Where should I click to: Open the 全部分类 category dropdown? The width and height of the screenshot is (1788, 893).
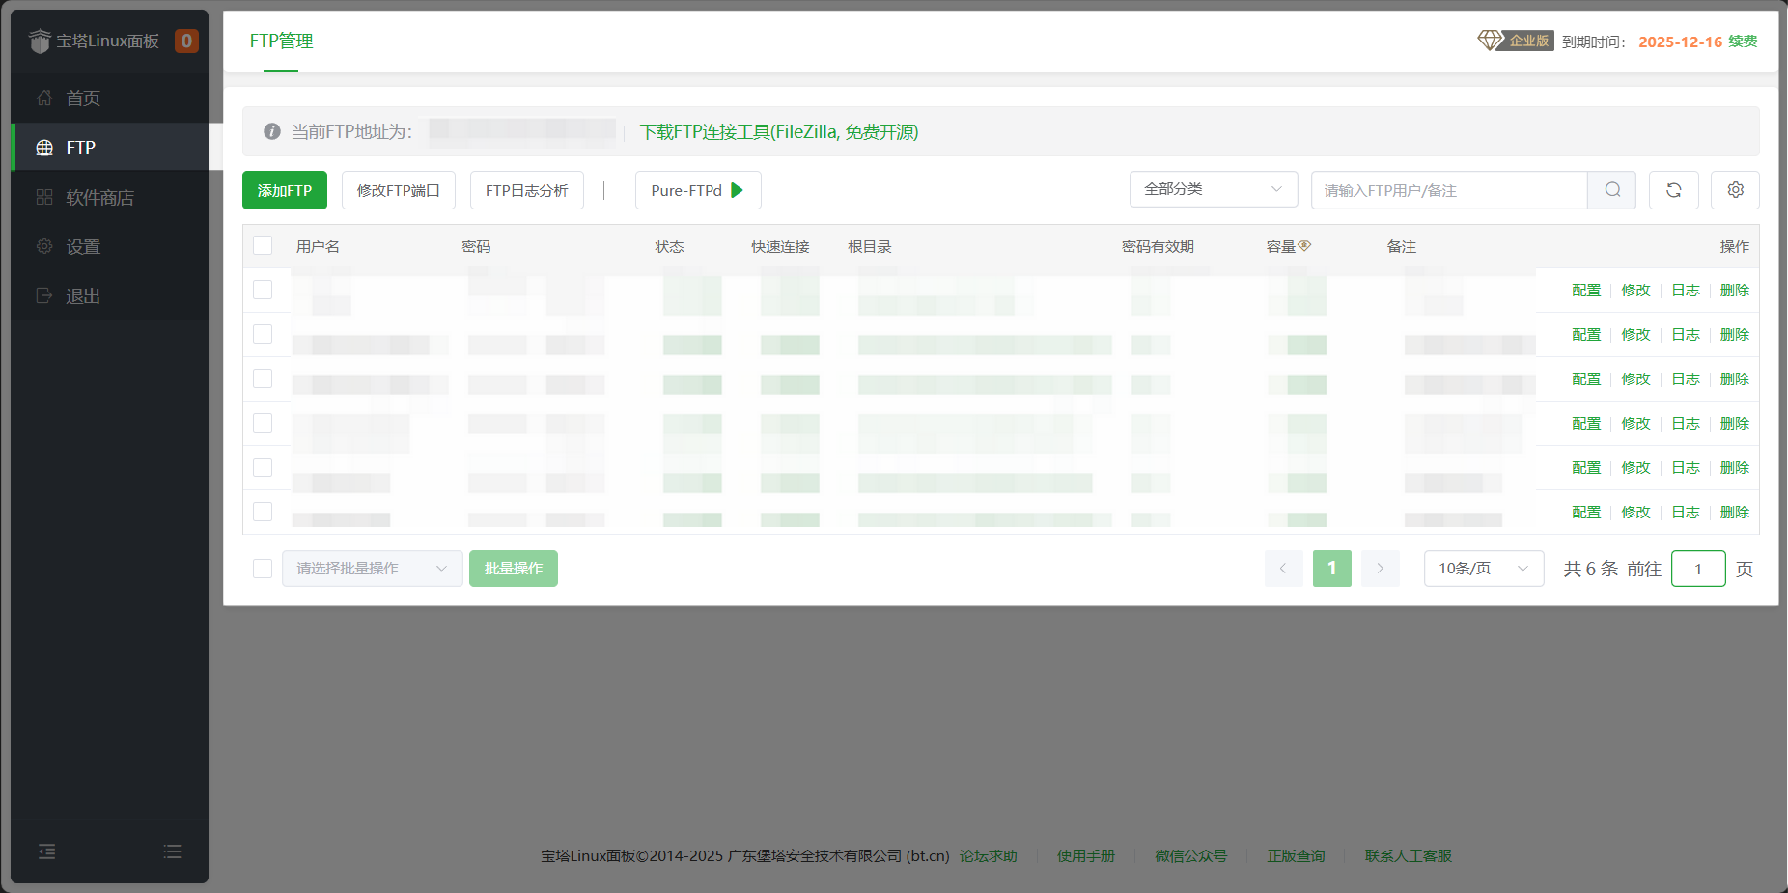pos(1213,189)
